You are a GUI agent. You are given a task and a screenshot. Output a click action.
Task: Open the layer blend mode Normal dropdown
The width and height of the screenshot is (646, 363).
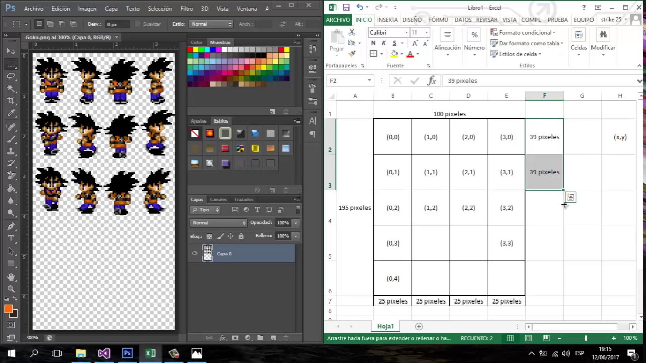(219, 223)
